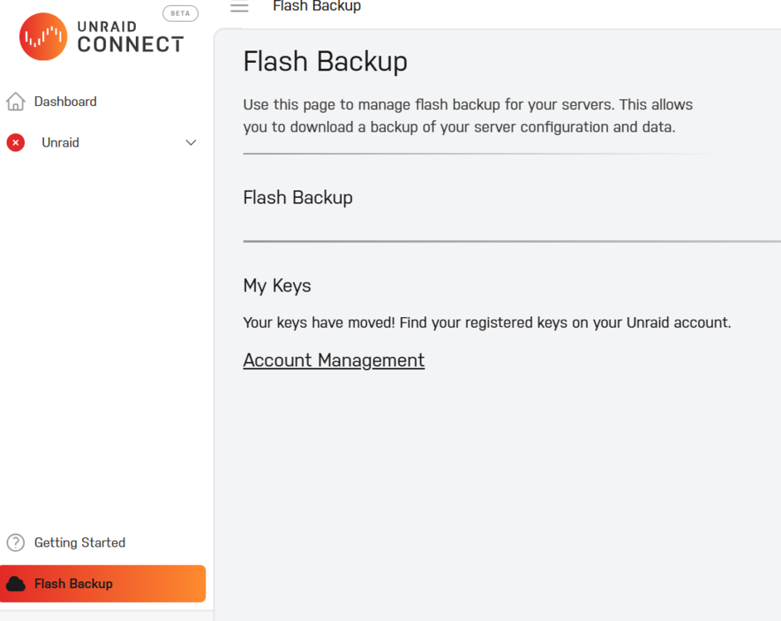
Task: Select the Unraid server entry
Action: point(103,142)
